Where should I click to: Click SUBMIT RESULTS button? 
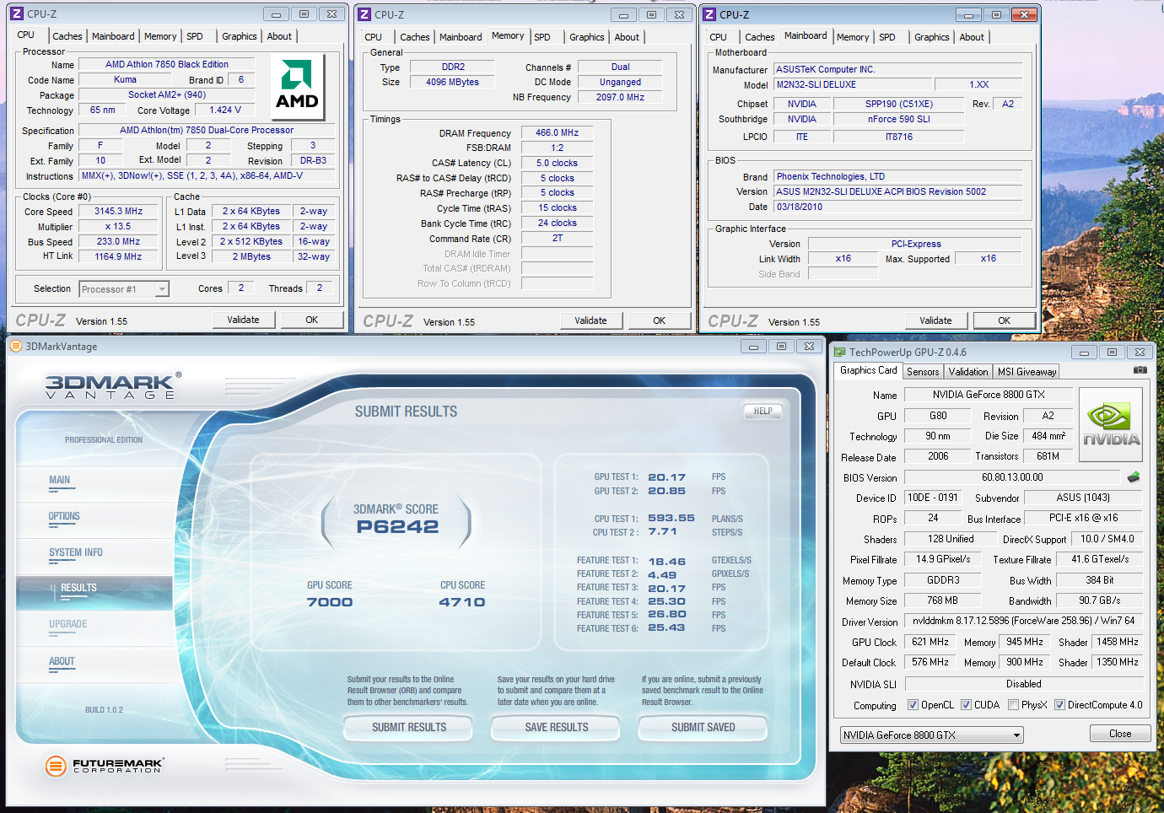tap(409, 727)
